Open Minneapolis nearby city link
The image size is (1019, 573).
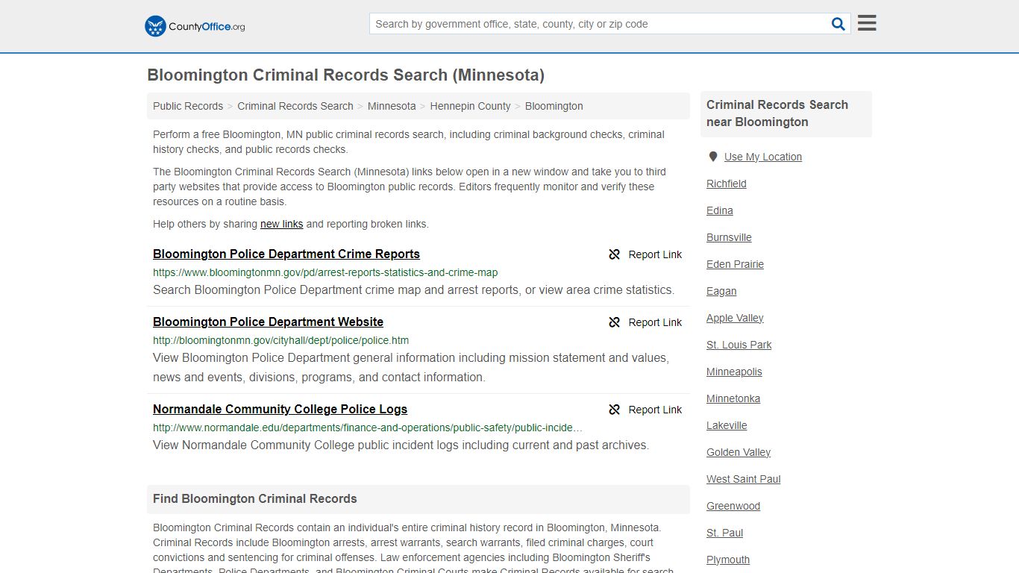(x=734, y=372)
